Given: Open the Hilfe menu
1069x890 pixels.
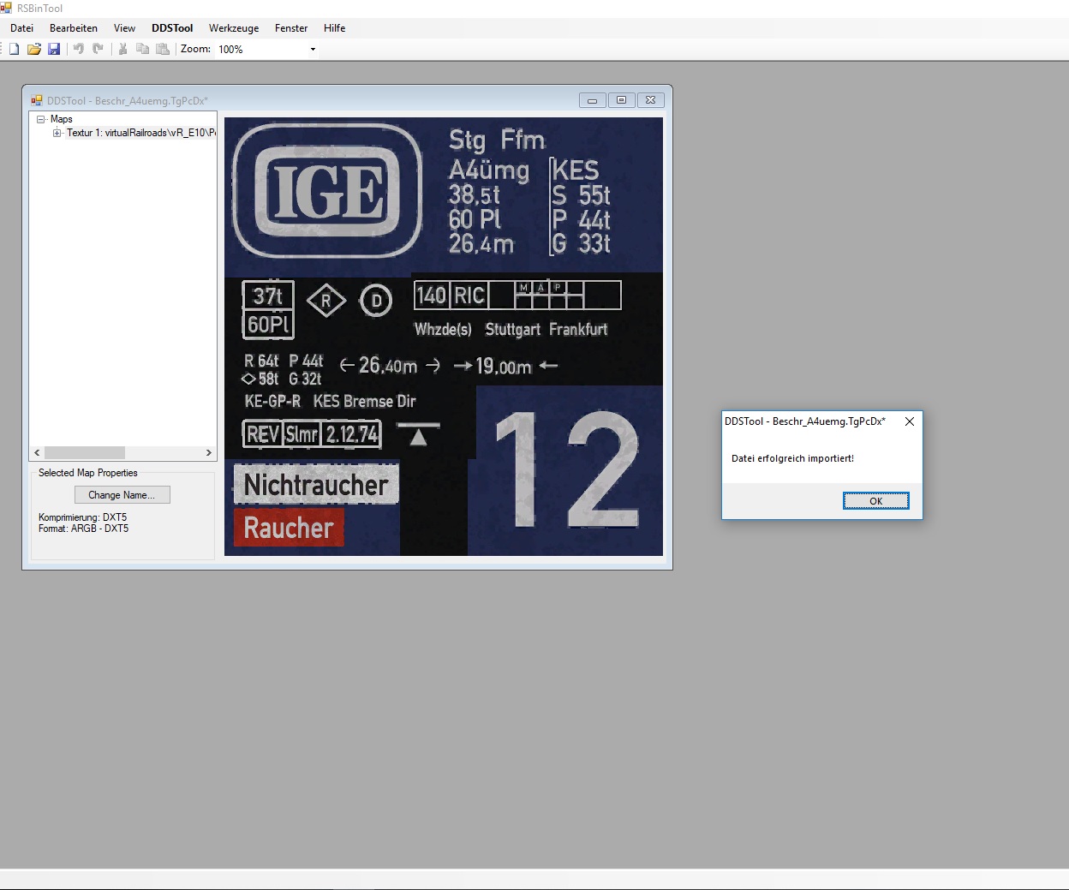Looking at the screenshot, I should (x=335, y=28).
